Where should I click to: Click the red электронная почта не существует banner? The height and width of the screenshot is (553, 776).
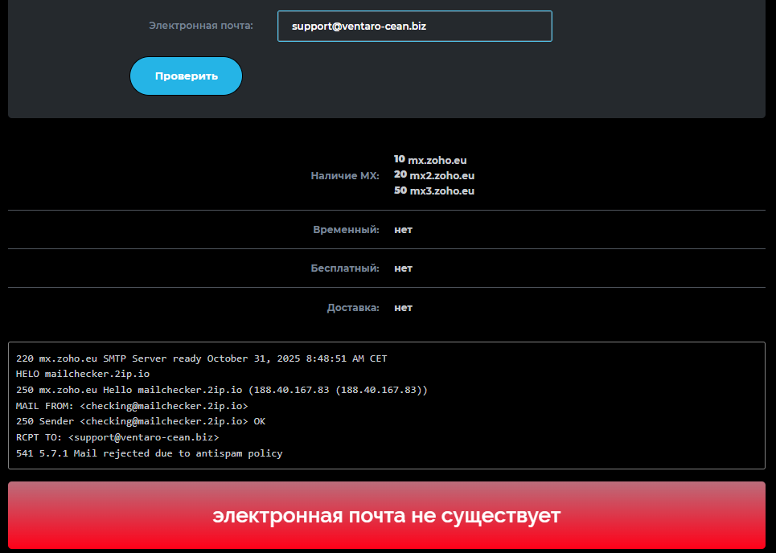click(387, 515)
